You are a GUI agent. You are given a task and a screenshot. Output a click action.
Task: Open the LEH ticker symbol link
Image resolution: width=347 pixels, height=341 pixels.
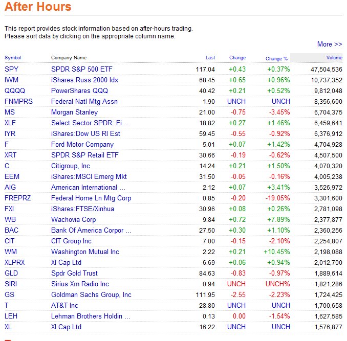tap(11, 316)
